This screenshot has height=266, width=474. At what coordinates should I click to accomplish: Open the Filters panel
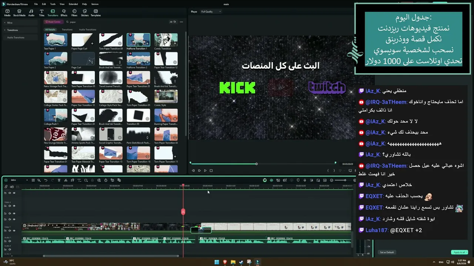(74, 13)
